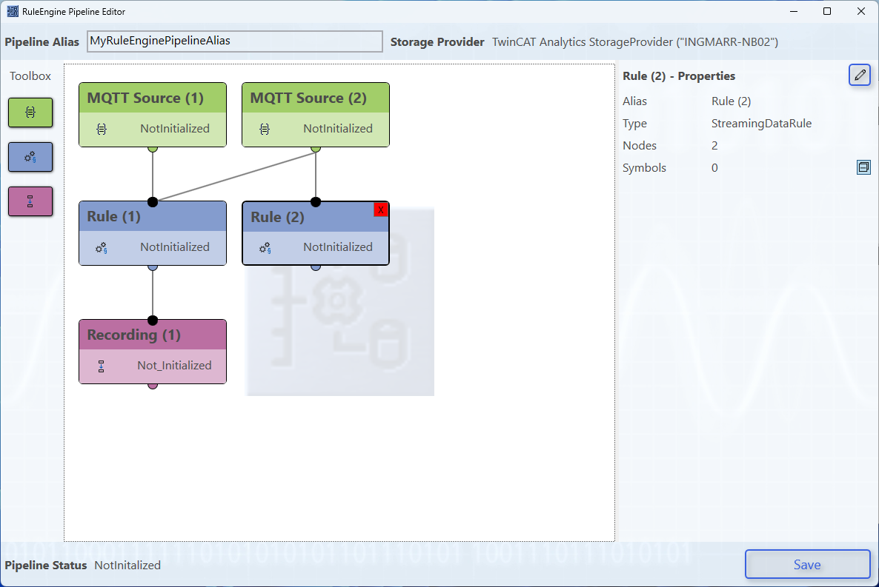This screenshot has width=879, height=587.
Task: Click the StreamingDataRule type value
Action: [761, 123]
